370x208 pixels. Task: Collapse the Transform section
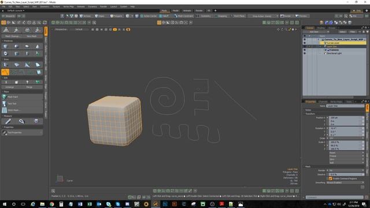click(x=310, y=114)
